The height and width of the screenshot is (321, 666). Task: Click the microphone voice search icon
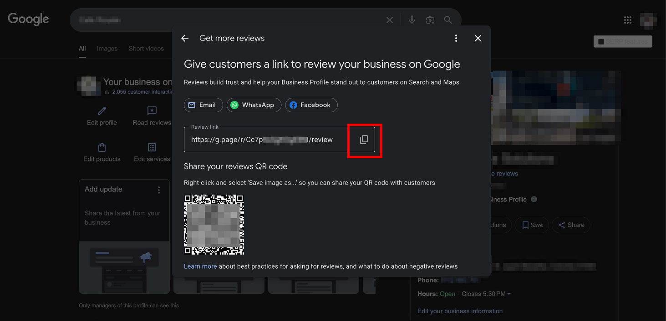click(412, 20)
